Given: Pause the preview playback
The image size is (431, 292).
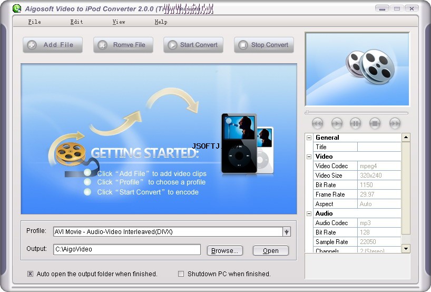Looking at the screenshot, I should (x=356, y=123).
